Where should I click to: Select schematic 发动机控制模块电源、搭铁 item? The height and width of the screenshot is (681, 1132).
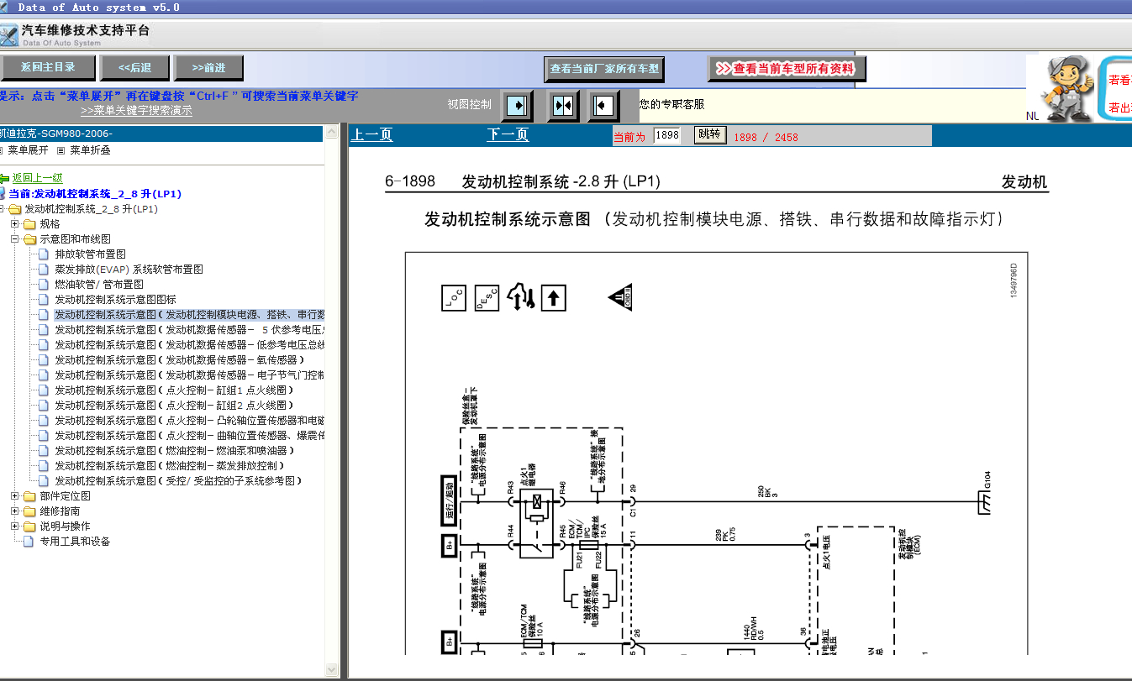190,315
